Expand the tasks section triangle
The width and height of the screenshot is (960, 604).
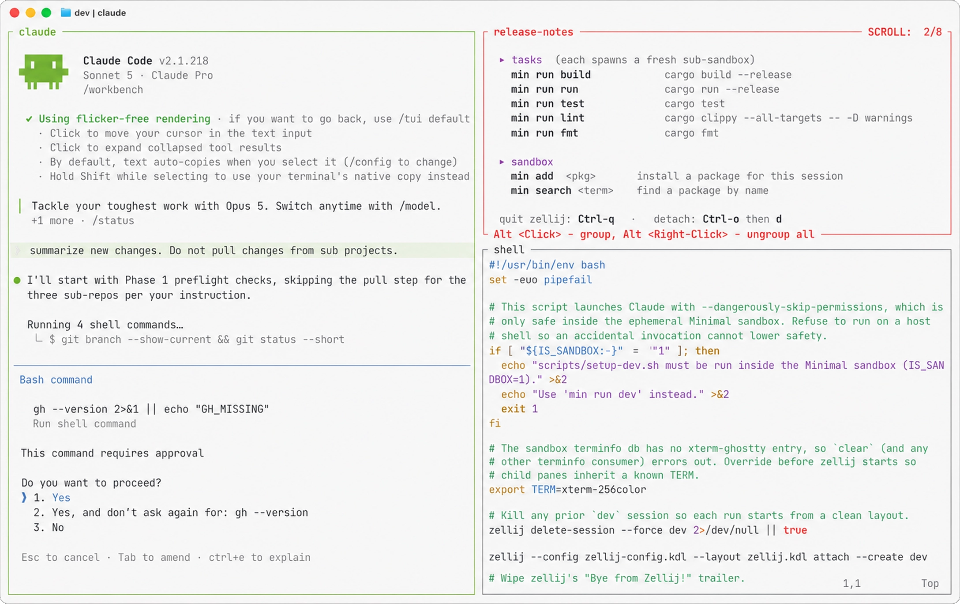point(502,60)
